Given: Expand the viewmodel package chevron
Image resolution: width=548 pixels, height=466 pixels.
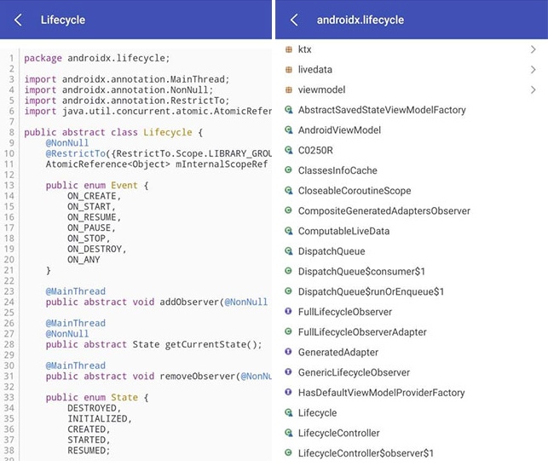Looking at the screenshot, I should 533,89.
